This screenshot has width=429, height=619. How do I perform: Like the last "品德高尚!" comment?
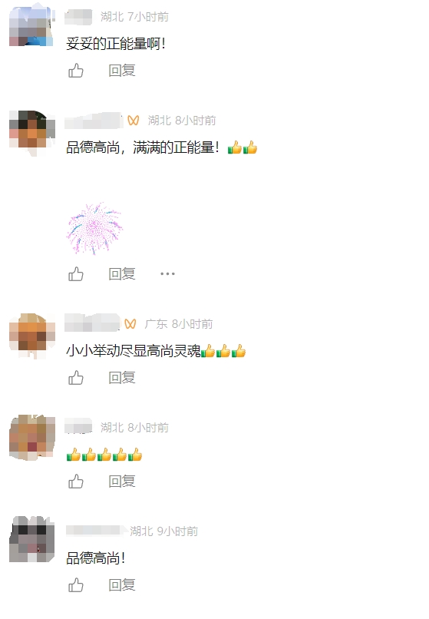tap(76, 585)
